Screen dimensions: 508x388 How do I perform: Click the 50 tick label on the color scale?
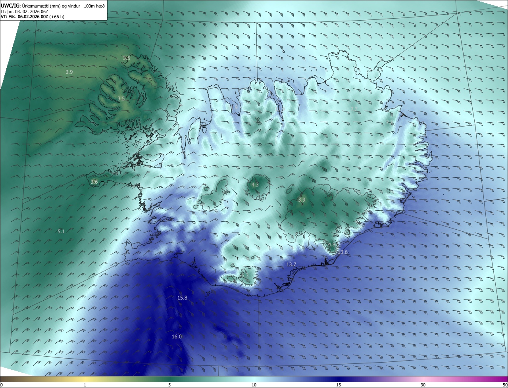point(505,385)
